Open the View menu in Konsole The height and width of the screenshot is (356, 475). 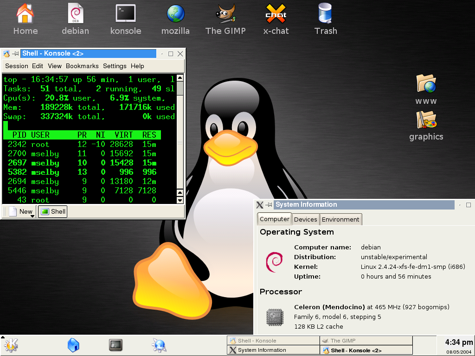55,66
